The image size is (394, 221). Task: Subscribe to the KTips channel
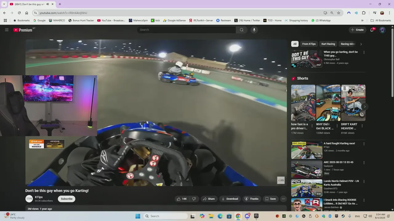(66, 199)
